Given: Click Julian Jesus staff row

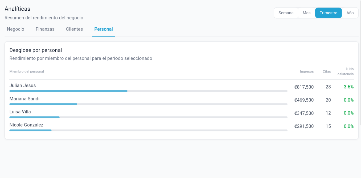Looking at the screenshot, I should pos(182,87).
